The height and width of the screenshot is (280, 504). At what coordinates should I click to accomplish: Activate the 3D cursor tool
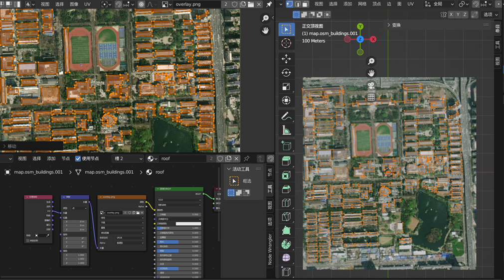[x=286, y=43]
